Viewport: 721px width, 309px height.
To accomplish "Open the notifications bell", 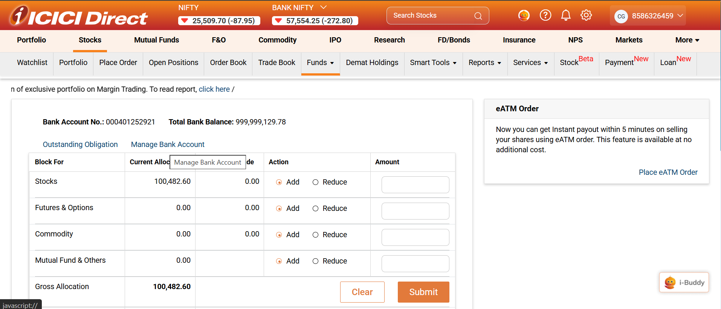I will (x=565, y=15).
